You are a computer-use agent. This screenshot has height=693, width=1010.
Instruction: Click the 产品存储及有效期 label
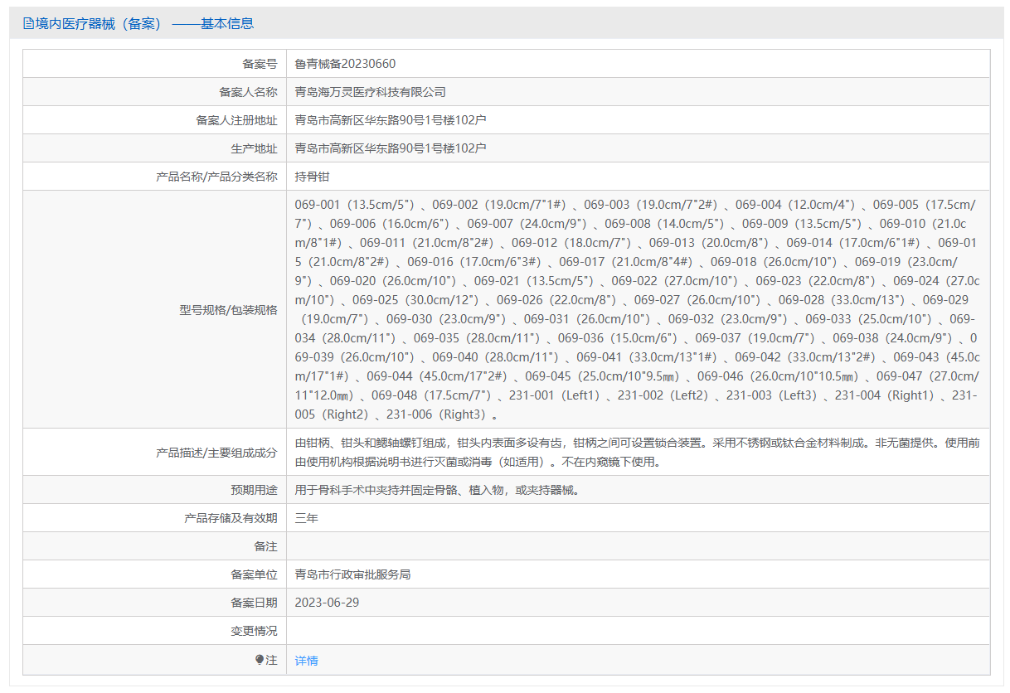(231, 518)
